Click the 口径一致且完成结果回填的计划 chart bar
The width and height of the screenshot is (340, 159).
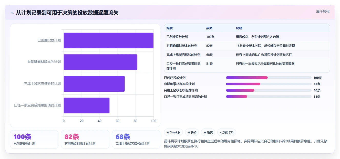pyautogui.click(x=86, y=105)
